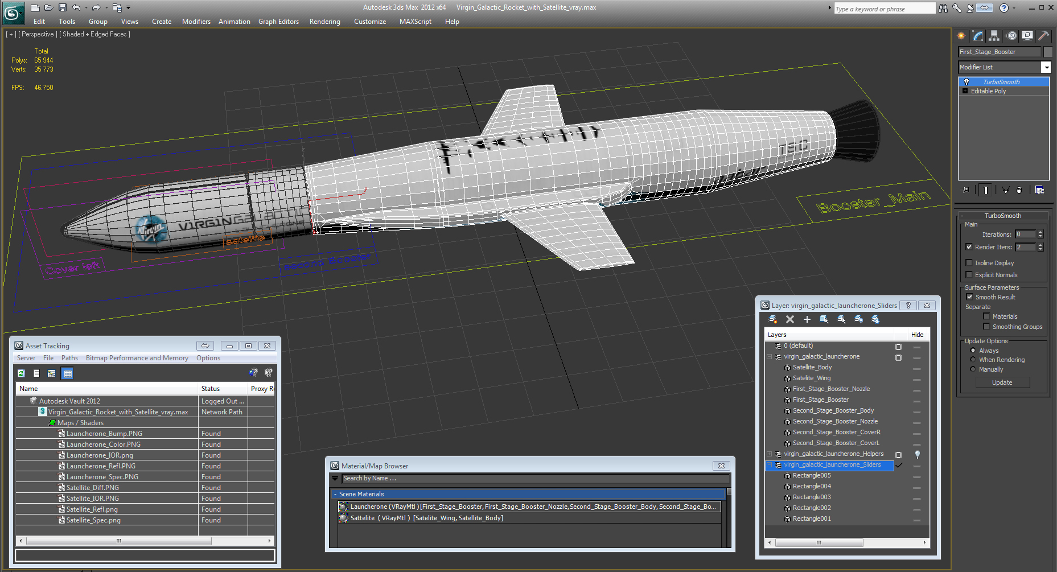Enable the Explicit Normals checkbox
Screen dimensions: 1057x572
[969, 275]
